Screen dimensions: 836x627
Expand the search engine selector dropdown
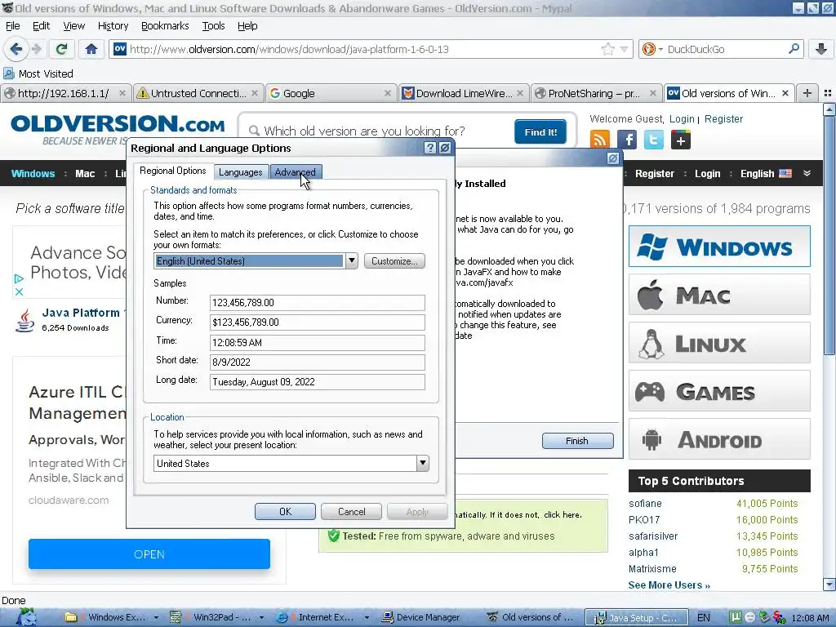coord(660,49)
